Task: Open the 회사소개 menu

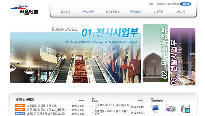Action: tap(65, 12)
